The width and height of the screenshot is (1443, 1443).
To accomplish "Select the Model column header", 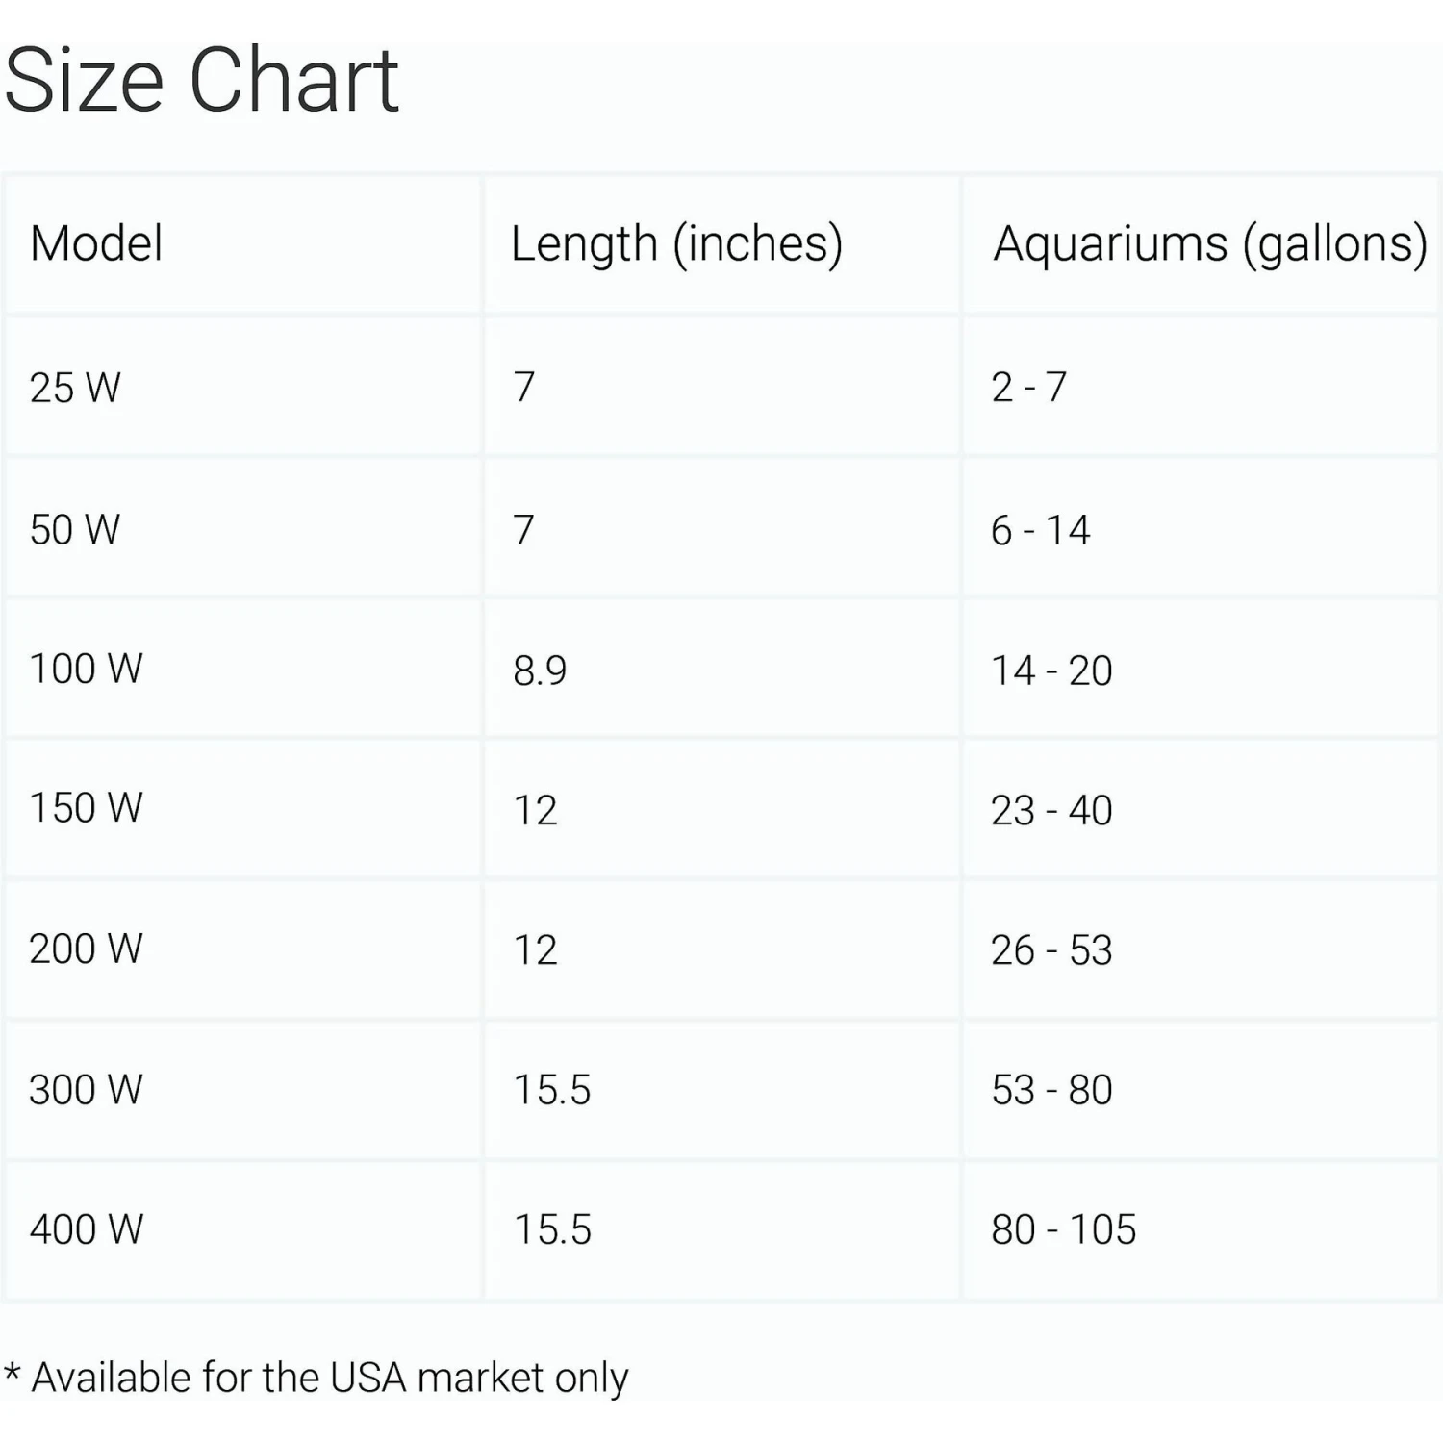I will pos(96,243).
